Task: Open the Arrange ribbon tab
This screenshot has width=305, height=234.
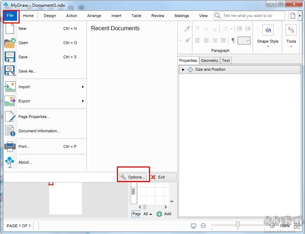Action: [x=94, y=16]
